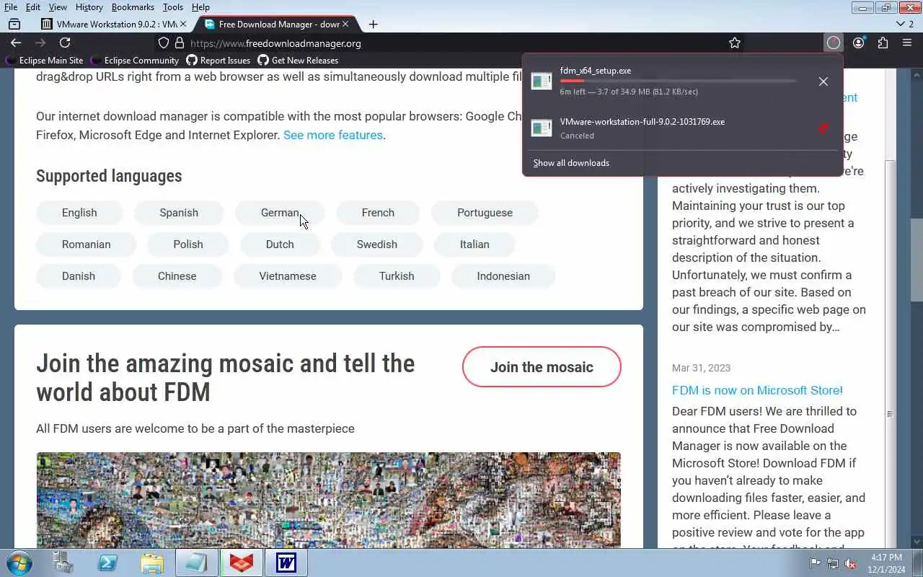923x577 pixels.
Task: Open the Windows Start menu
Action: (19, 563)
